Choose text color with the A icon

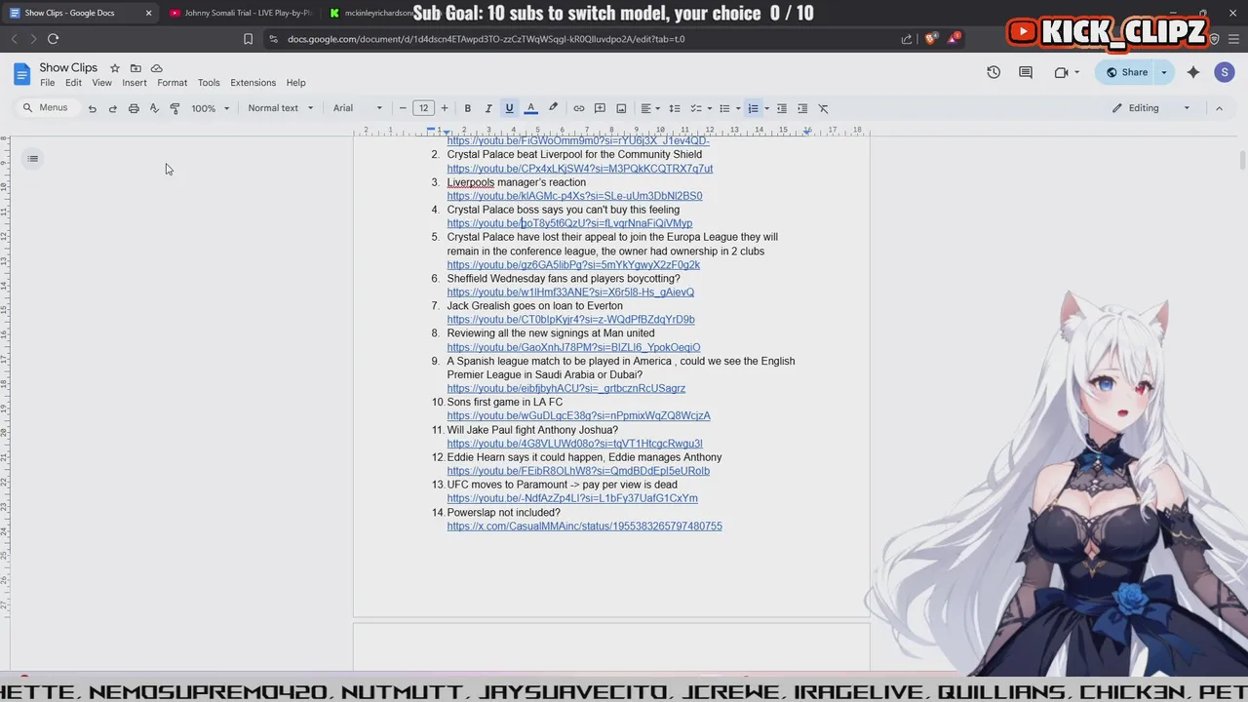tap(530, 108)
